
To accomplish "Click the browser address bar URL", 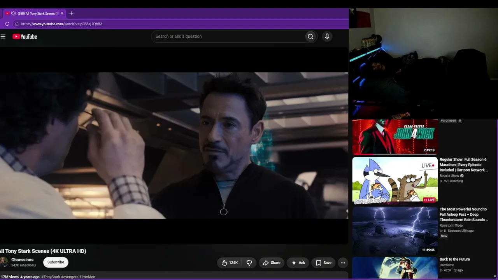I will click(61, 24).
